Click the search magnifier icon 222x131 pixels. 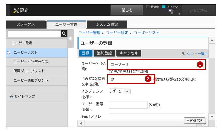coord(64,34)
